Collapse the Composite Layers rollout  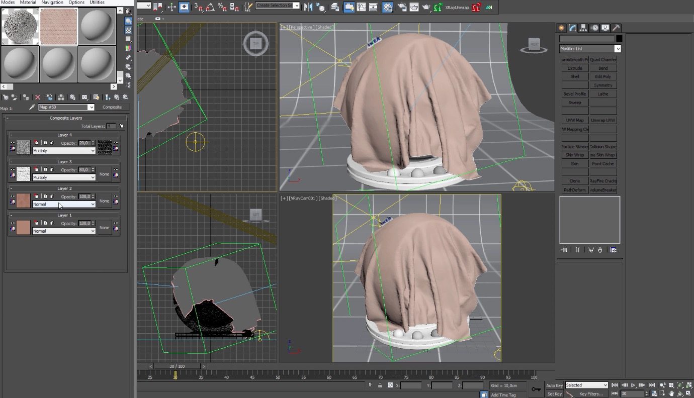65,118
